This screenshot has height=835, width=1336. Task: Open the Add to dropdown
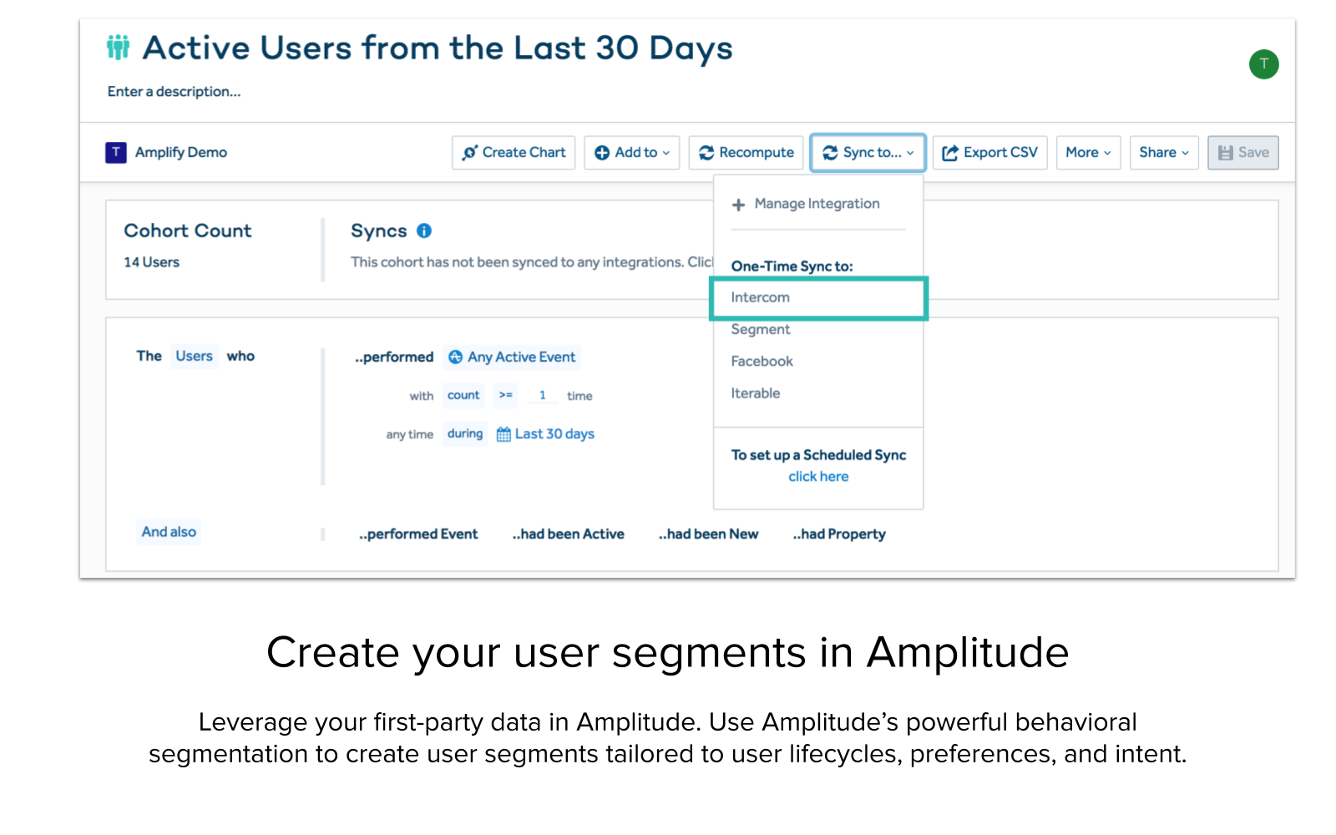(632, 152)
